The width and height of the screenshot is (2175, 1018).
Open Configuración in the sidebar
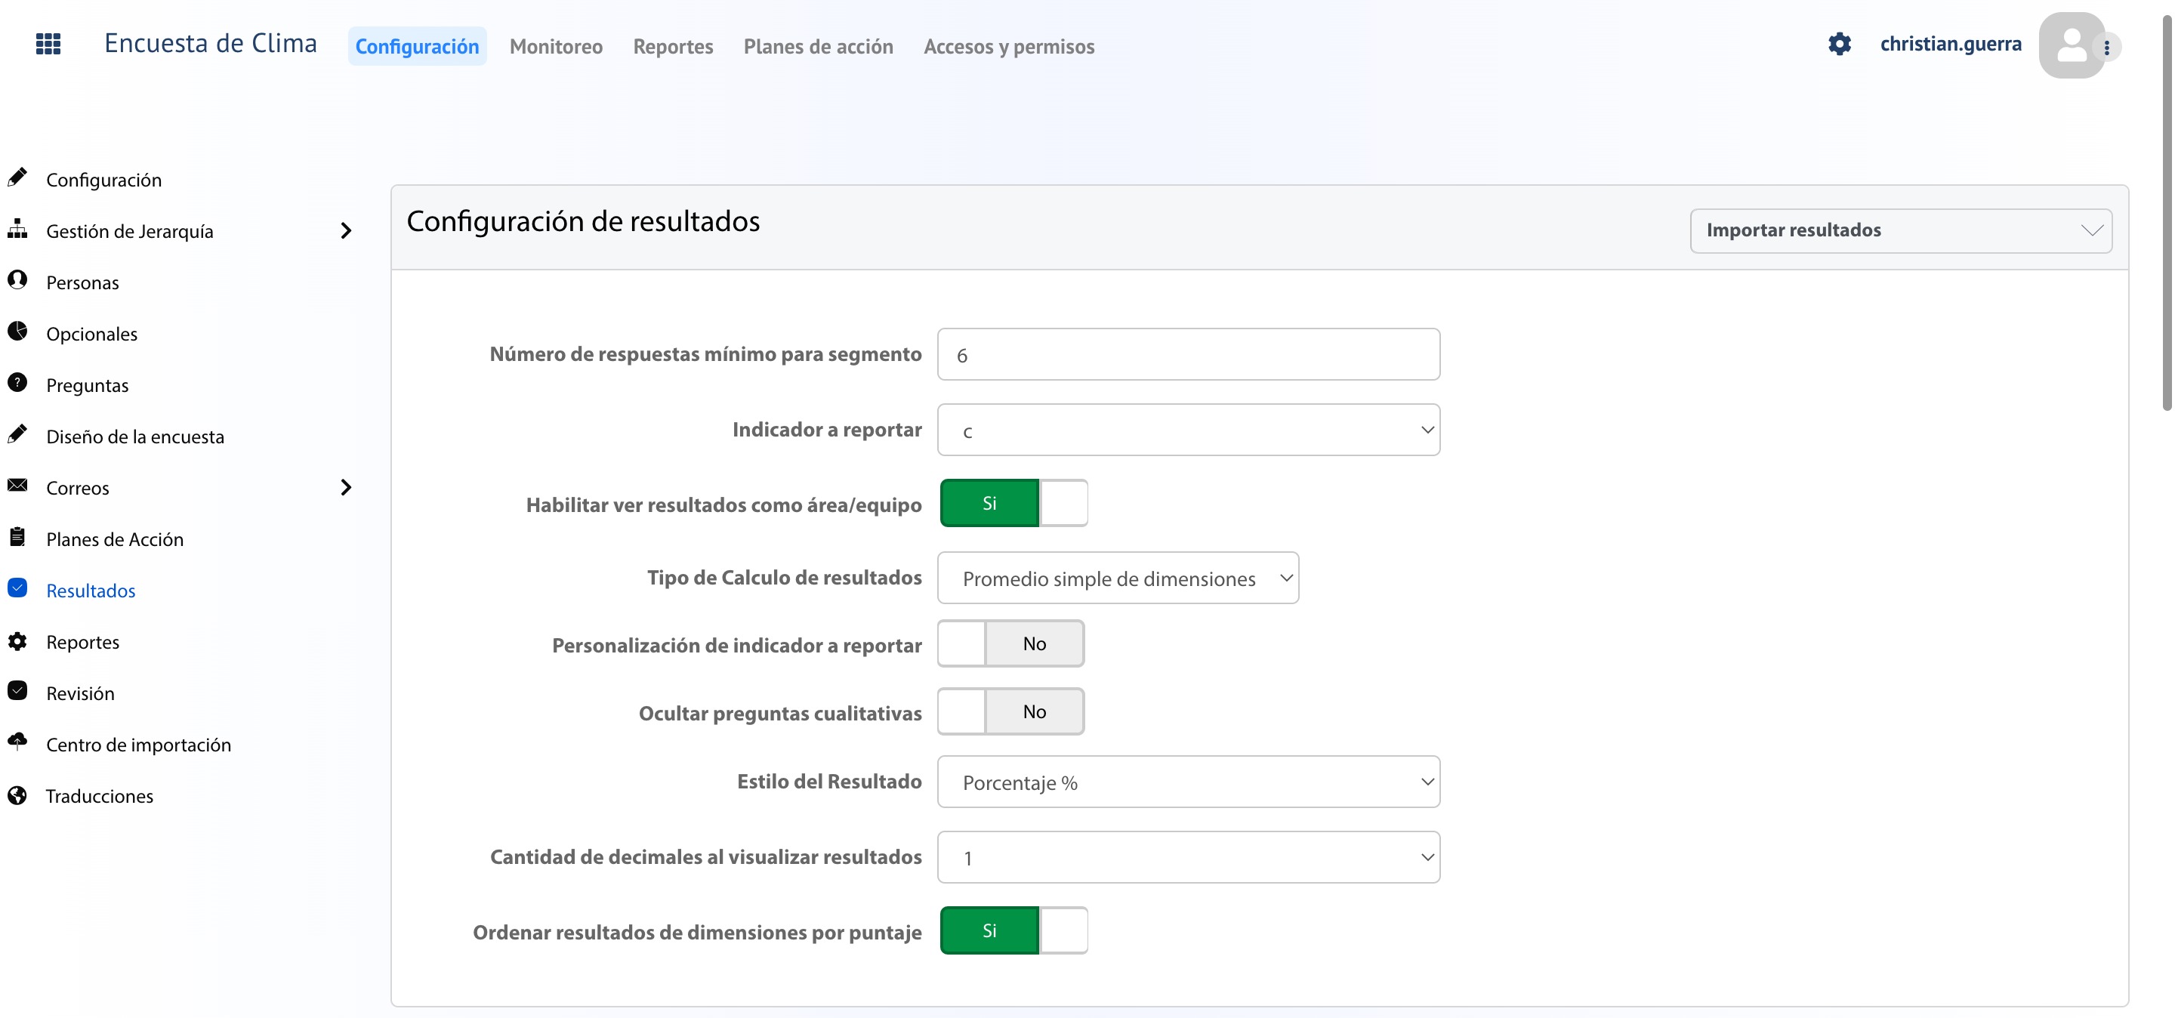[104, 180]
